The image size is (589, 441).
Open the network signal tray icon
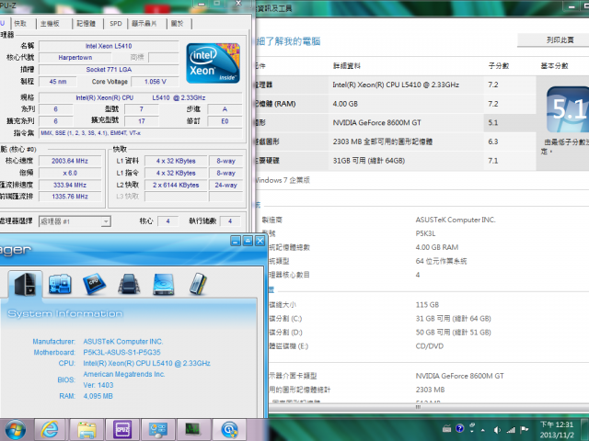[511, 430]
